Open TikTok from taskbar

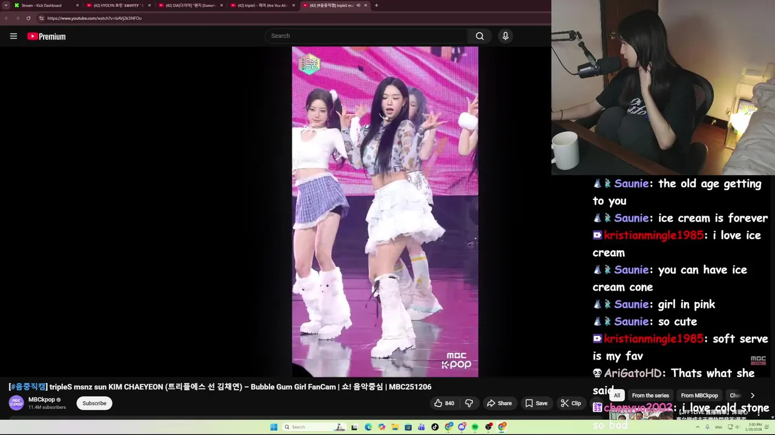(x=435, y=427)
